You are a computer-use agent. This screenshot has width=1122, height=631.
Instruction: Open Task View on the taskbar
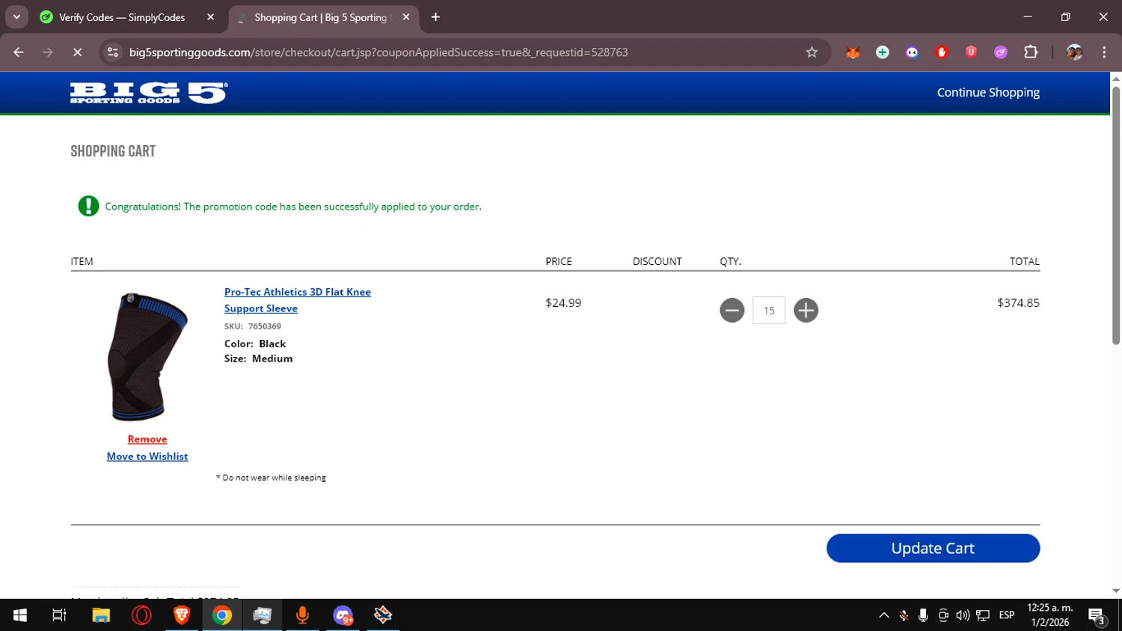59,615
